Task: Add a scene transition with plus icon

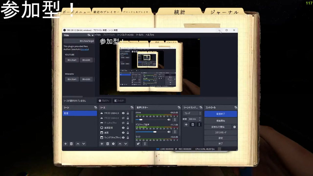Action: pyautogui.click(x=186, y=125)
